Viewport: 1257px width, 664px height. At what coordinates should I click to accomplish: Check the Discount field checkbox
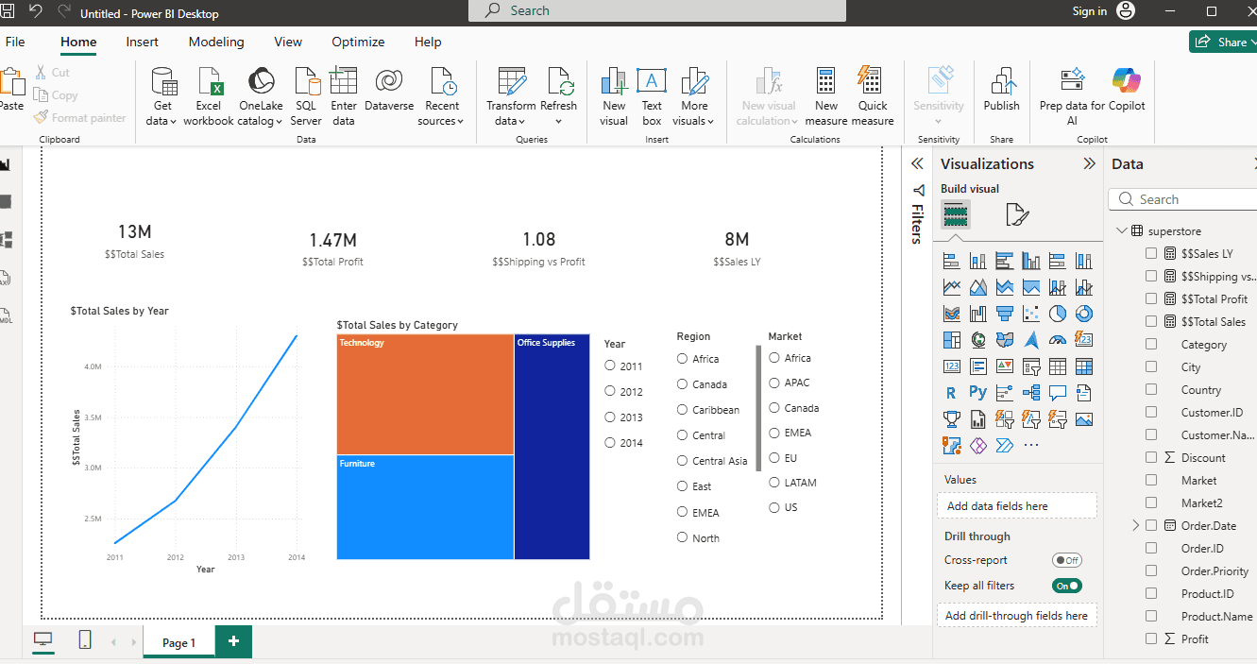pos(1151,457)
